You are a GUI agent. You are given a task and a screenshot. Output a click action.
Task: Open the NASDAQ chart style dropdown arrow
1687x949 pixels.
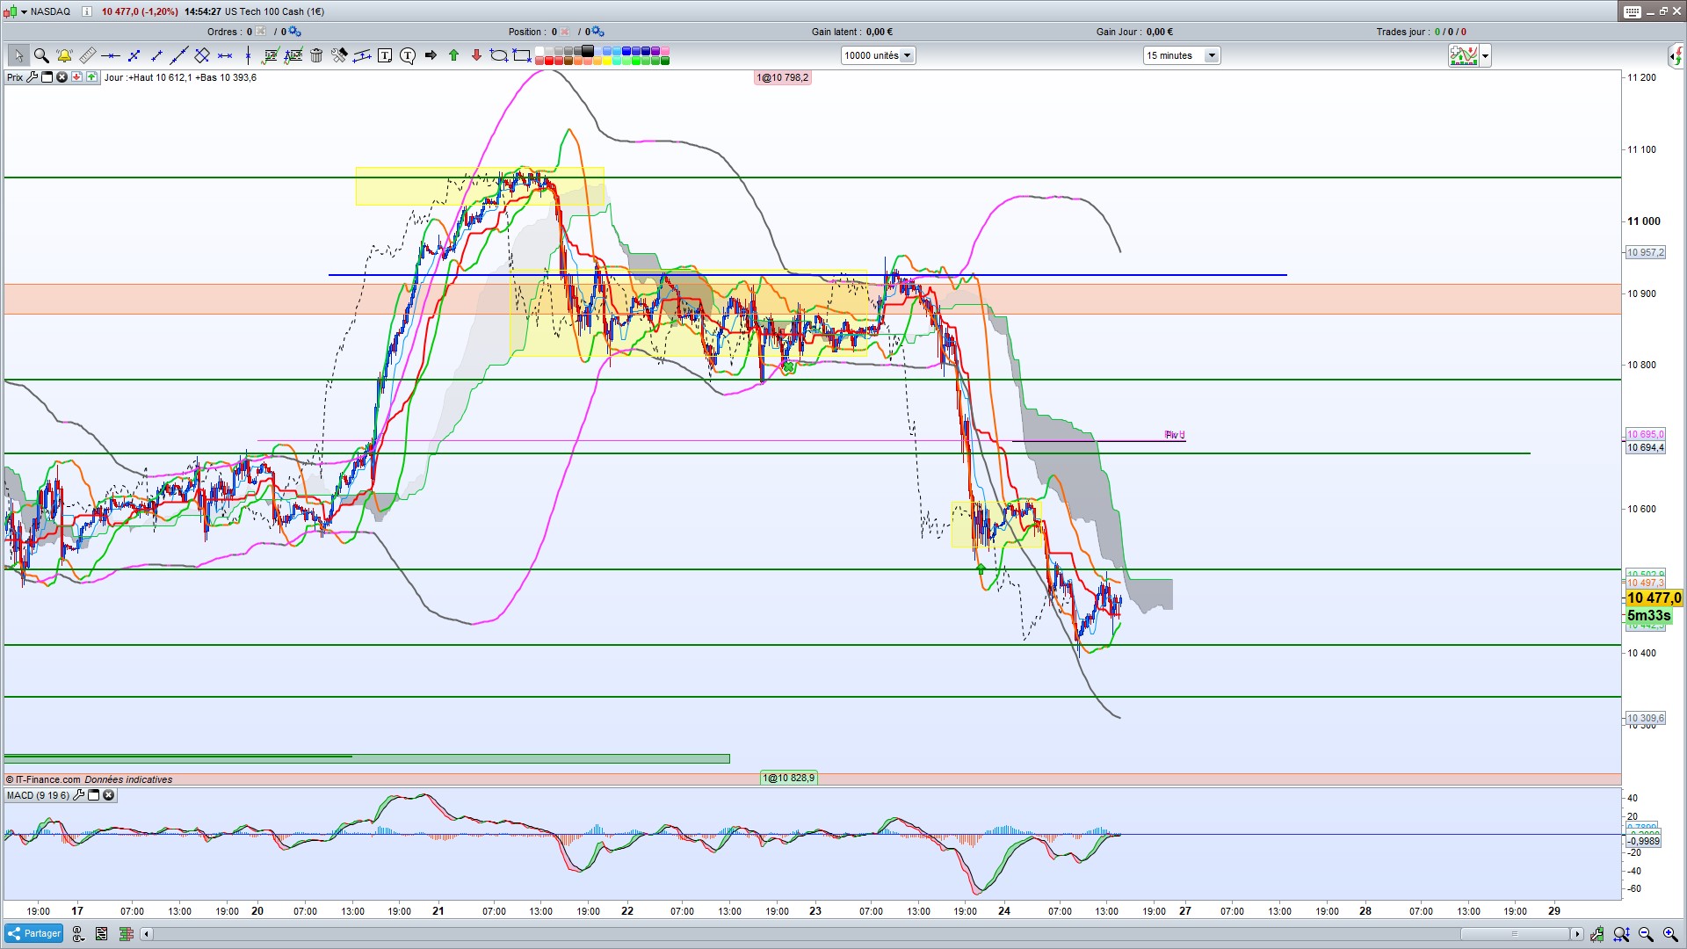click(24, 12)
